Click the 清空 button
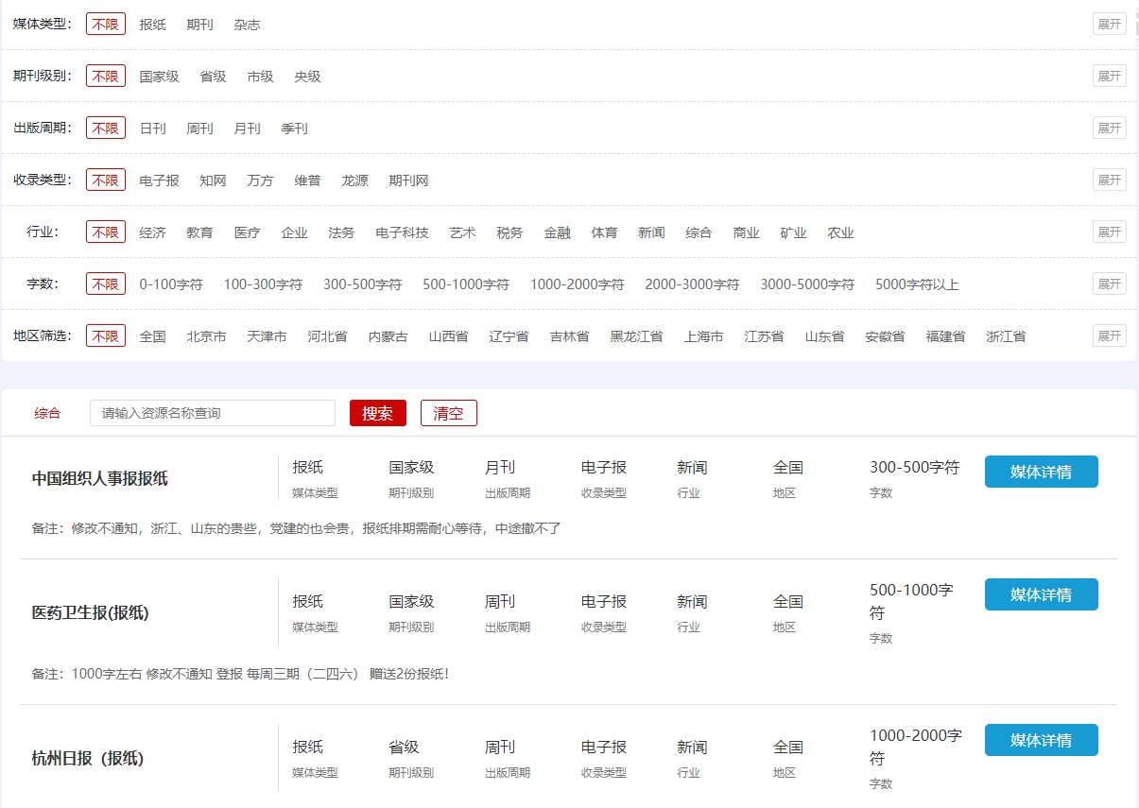1139x808 pixels. [x=448, y=413]
